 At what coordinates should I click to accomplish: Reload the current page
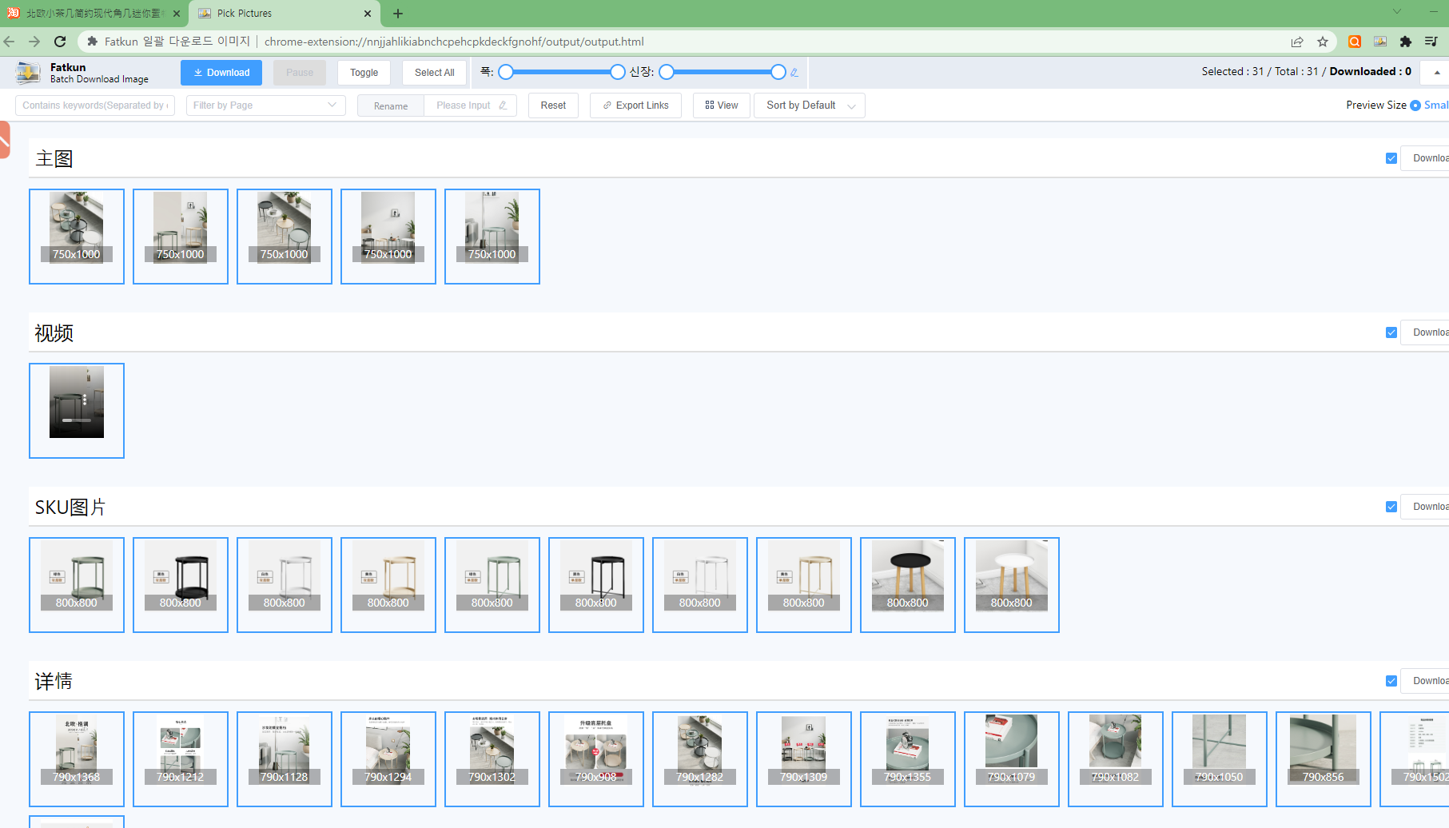click(x=60, y=42)
